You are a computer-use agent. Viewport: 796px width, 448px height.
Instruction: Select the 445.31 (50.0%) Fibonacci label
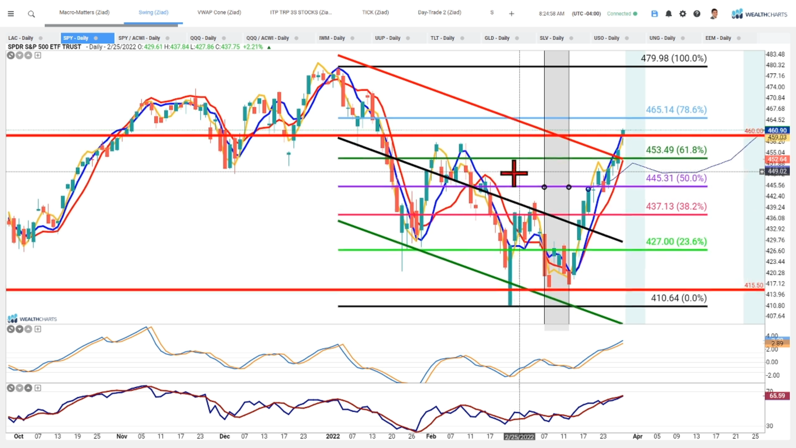pyautogui.click(x=676, y=178)
